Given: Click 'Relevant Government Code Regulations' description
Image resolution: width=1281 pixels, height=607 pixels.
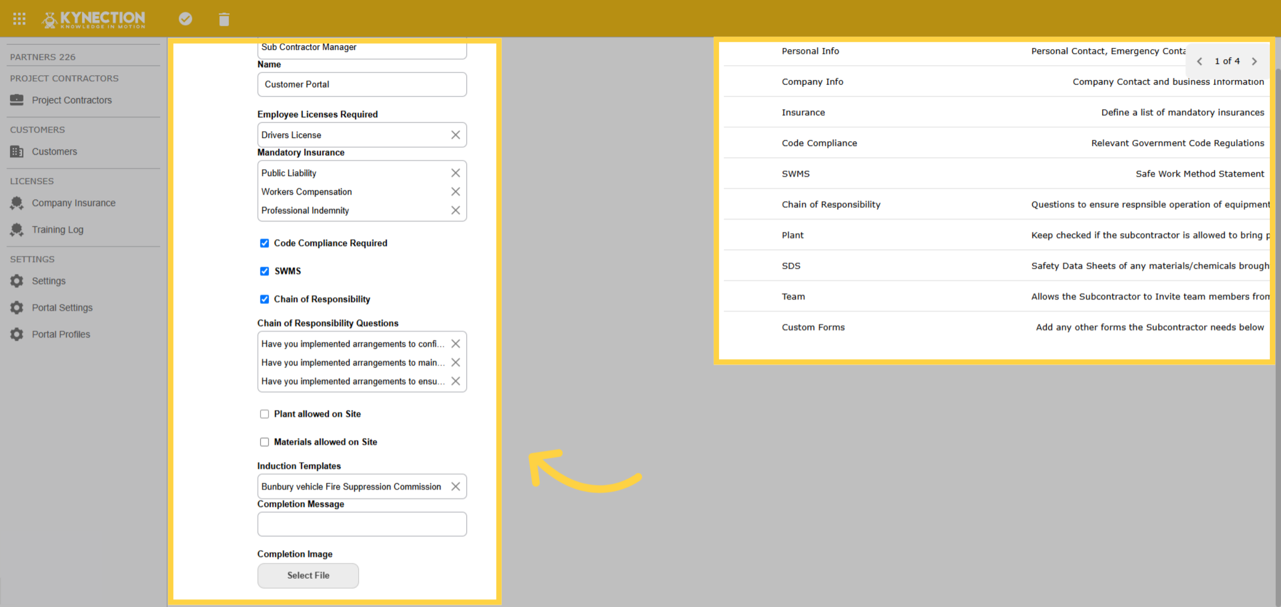Looking at the screenshot, I should point(1177,143).
